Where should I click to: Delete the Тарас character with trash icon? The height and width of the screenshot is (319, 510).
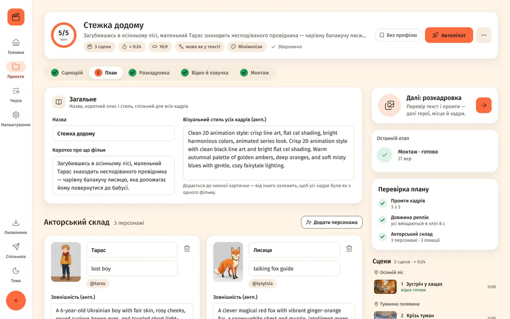187,249
